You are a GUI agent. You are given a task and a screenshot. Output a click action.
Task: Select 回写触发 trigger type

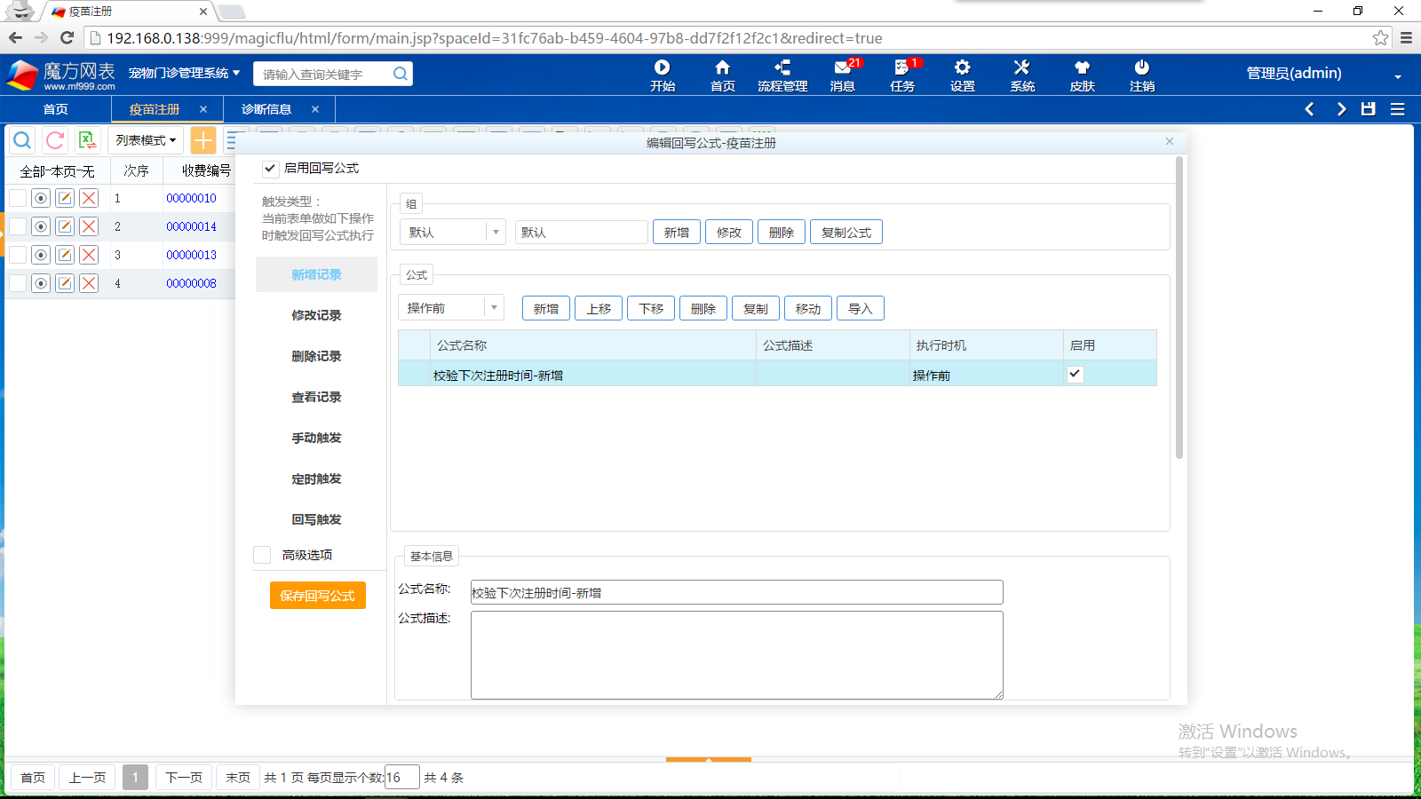click(316, 519)
